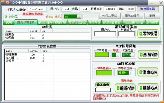Click the green plus icon on 添加帐号
164x103 pixels.
click(x=141, y=34)
